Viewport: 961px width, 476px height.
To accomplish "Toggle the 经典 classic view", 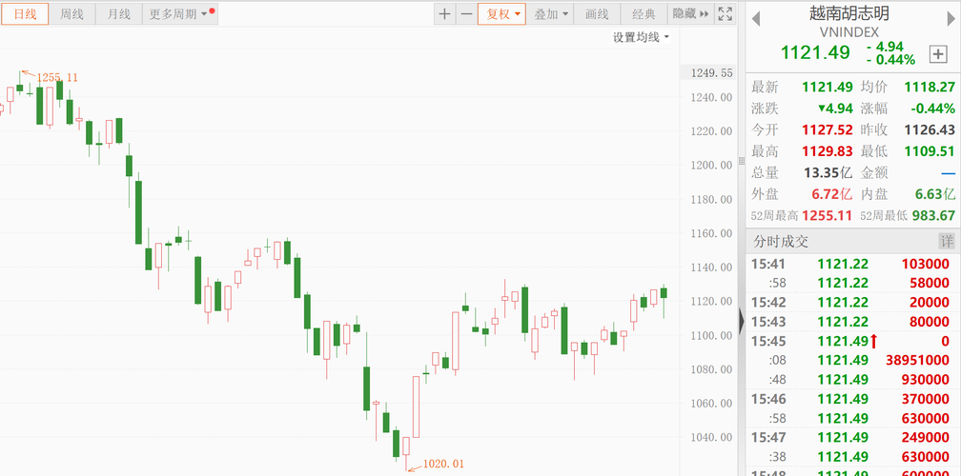I will pyautogui.click(x=644, y=13).
